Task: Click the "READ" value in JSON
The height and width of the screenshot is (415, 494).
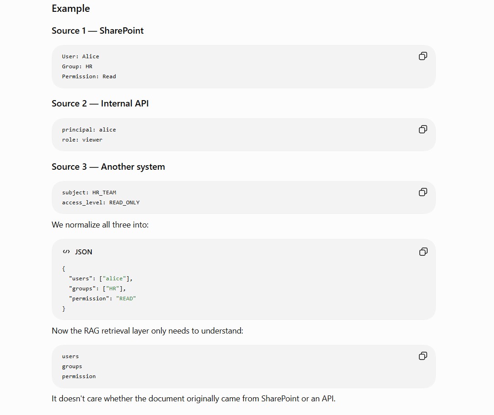Action: point(126,299)
